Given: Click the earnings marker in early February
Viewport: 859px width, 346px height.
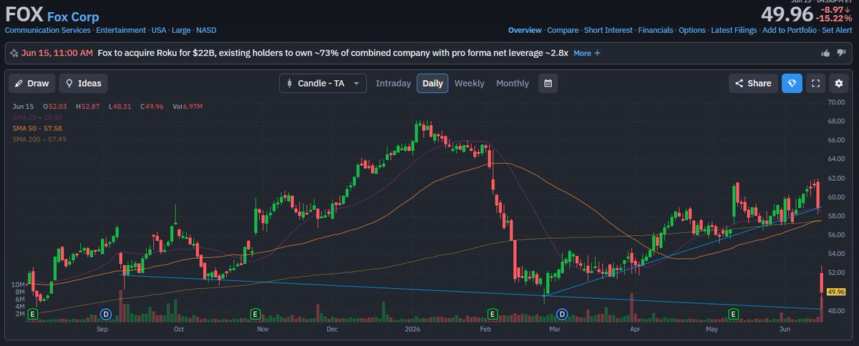Looking at the screenshot, I should 492,314.
